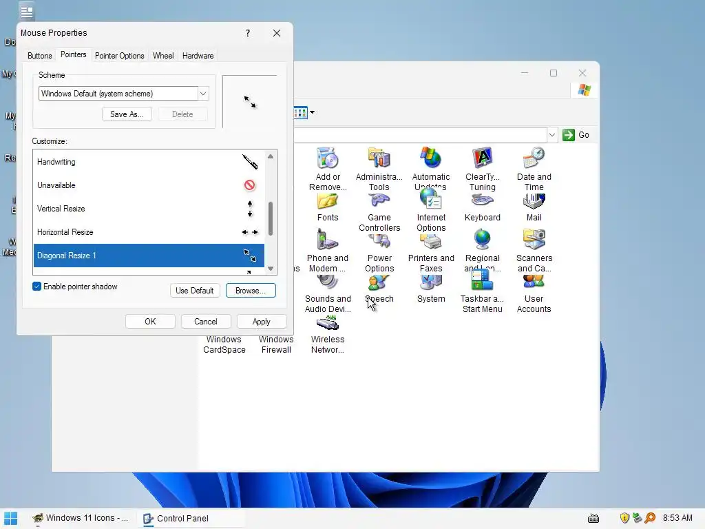Select the Unavailable pointer row
Image resolution: width=705 pixels, height=529 pixels.
click(x=149, y=185)
